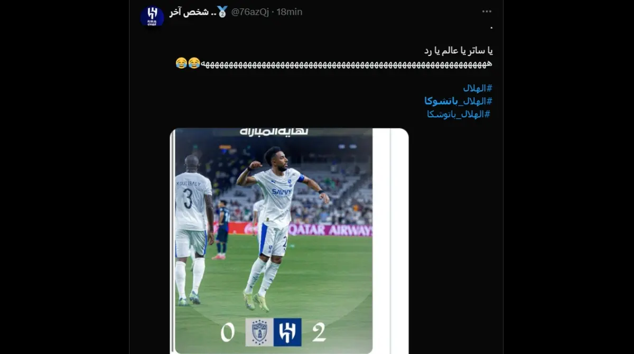
Task: Open the Al Hilal profile avatar
Action: pyautogui.click(x=152, y=16)
